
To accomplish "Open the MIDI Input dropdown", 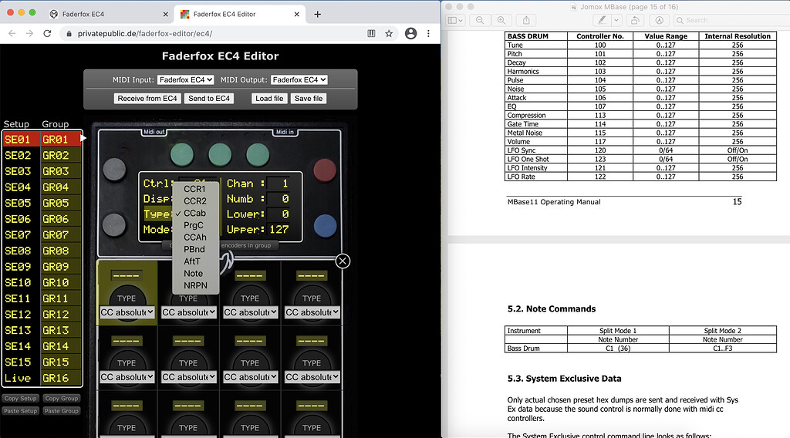I will point(185,79).
